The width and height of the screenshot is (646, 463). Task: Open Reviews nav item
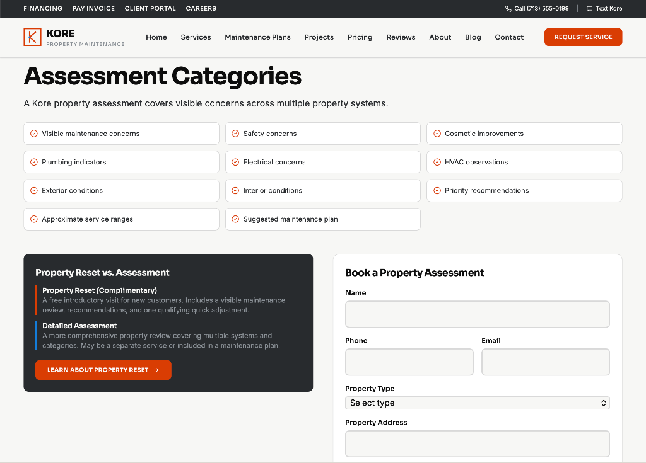tap(401, 37)
